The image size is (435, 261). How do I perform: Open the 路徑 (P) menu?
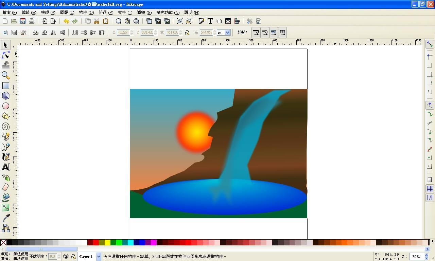pyautogui.click(x=106, y=13)
